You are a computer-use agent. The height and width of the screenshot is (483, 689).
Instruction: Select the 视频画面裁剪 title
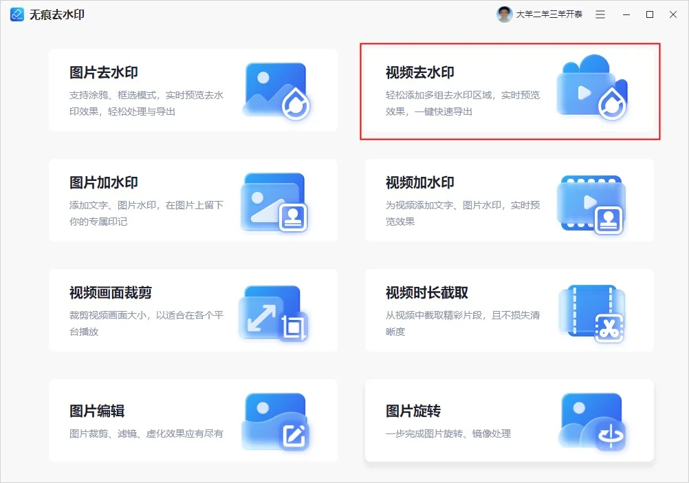tap(111, 292)
